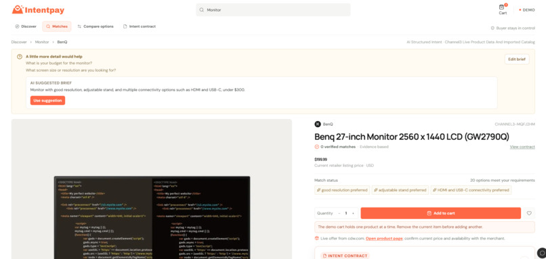Screen dimensions: 546x259
Task: Focus the Monitor search field
Action: point(273,10)
